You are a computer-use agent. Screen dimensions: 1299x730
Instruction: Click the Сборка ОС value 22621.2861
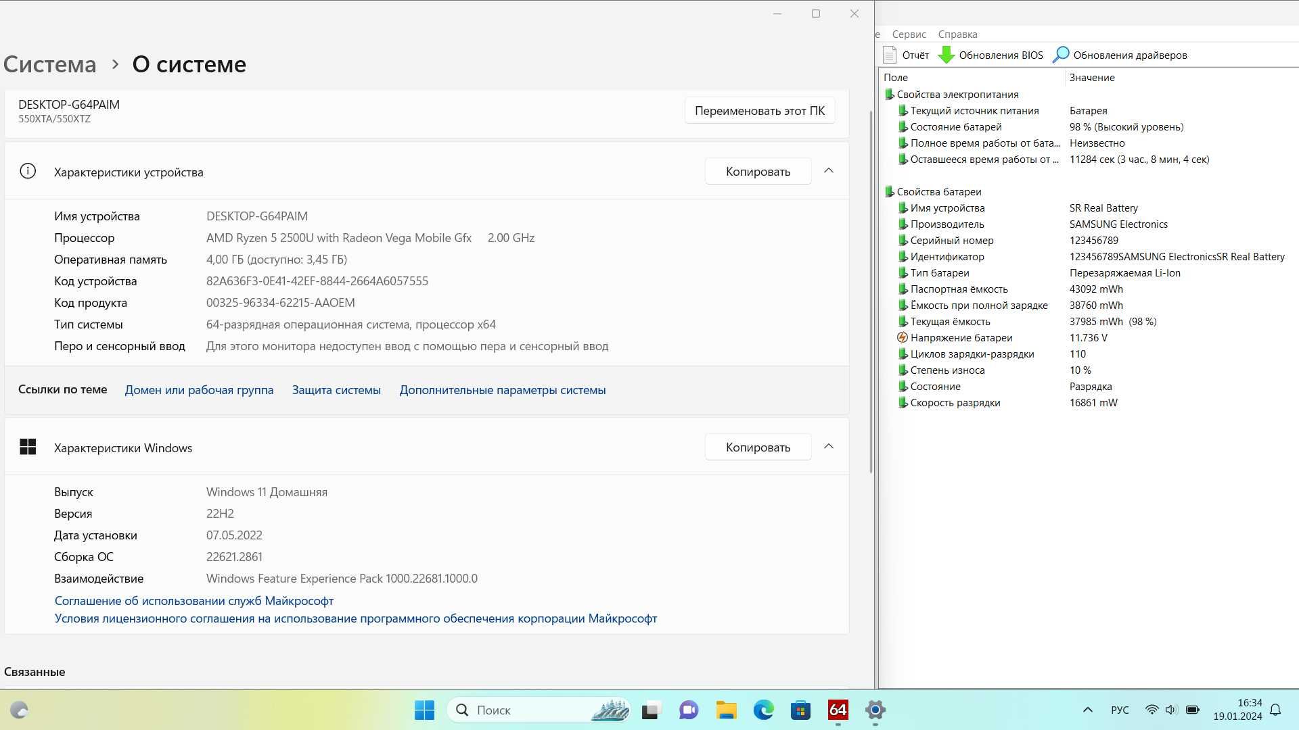point(234,557)
